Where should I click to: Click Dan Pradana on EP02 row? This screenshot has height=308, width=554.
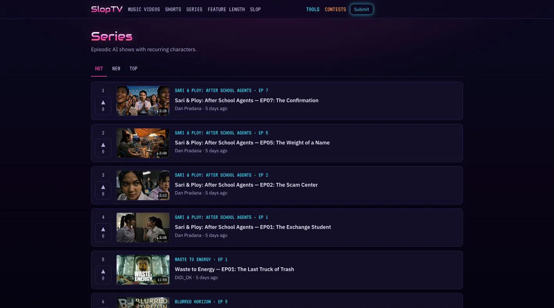[188, 193]
